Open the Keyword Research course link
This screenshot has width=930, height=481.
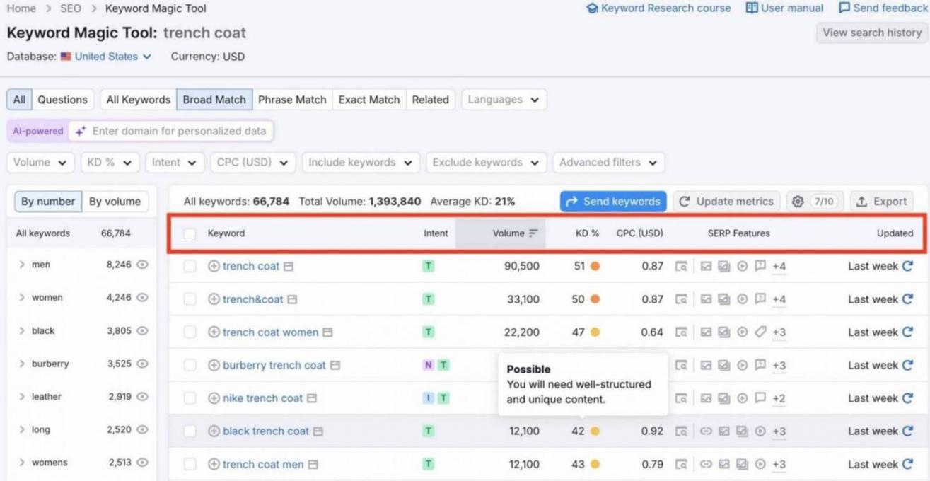(658, 8)
